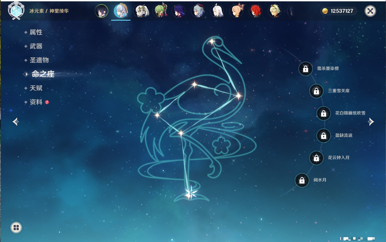386x242 pixels.
Task: Click the Mora balance 12537127
Action: pyautogui.click(x=338, y=11)
